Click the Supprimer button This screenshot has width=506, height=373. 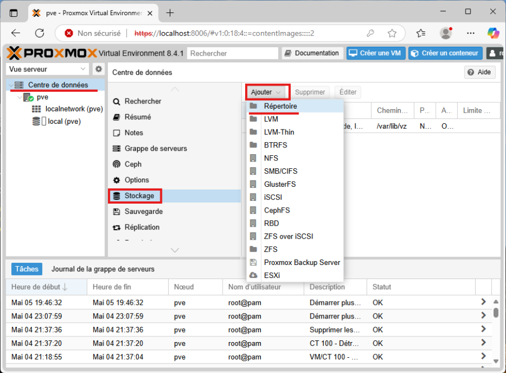click(x=310, y=92)
